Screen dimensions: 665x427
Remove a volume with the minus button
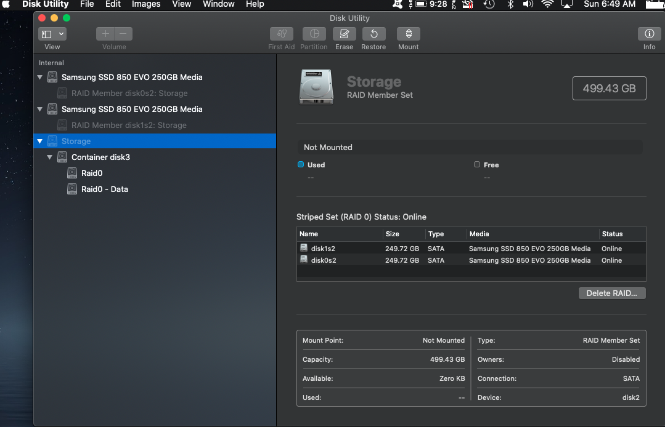123,34
